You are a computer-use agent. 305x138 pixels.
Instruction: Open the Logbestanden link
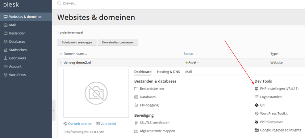point(271,97)
